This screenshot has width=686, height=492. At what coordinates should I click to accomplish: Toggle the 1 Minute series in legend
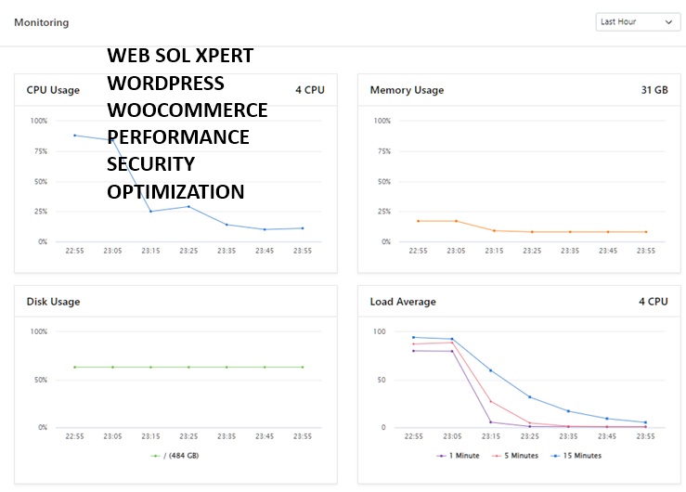point(459,456)
